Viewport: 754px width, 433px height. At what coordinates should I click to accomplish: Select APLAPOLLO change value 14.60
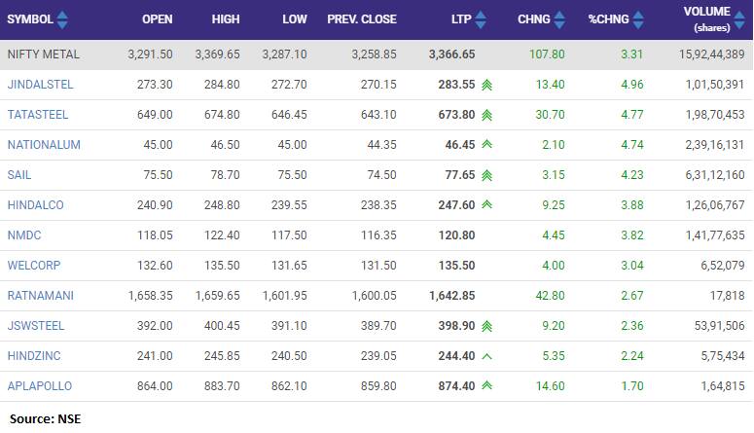pyautogui.click(x=550, y=386)
